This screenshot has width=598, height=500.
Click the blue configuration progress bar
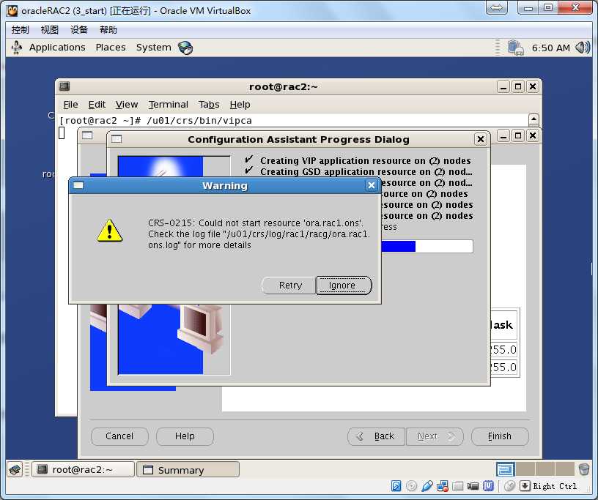(427, 246)
